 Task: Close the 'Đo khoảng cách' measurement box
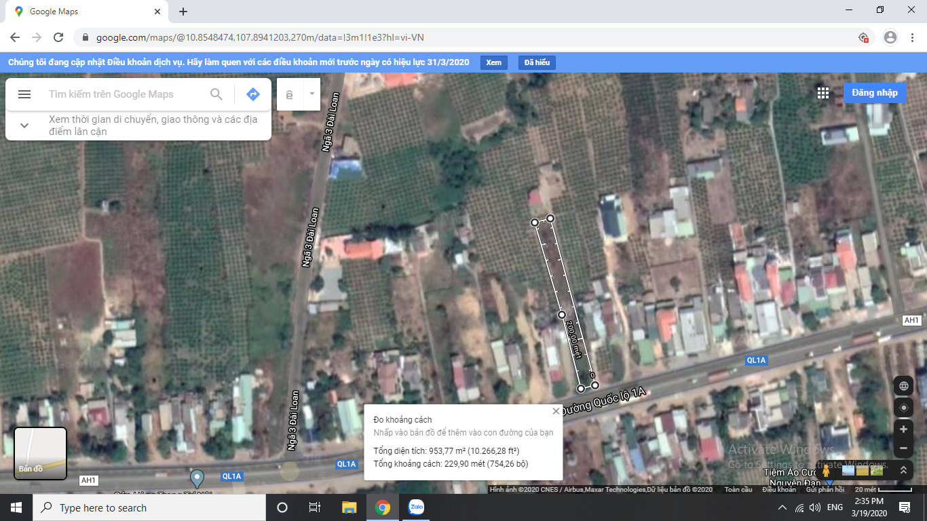pos(556,411)
